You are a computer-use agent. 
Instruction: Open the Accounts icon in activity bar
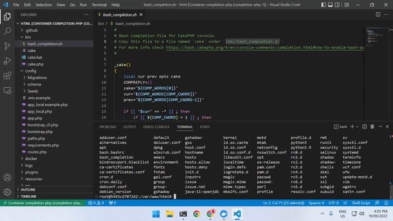click(x=7, y=177)
